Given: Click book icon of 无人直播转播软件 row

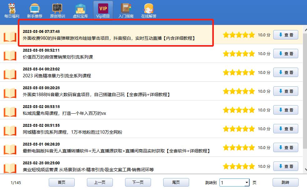Looking at the screenshot, I should pos(10,149).
